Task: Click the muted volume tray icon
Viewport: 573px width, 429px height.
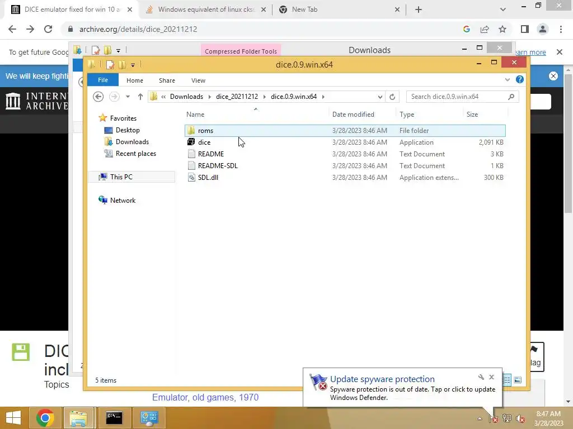Action: point(520,418)
